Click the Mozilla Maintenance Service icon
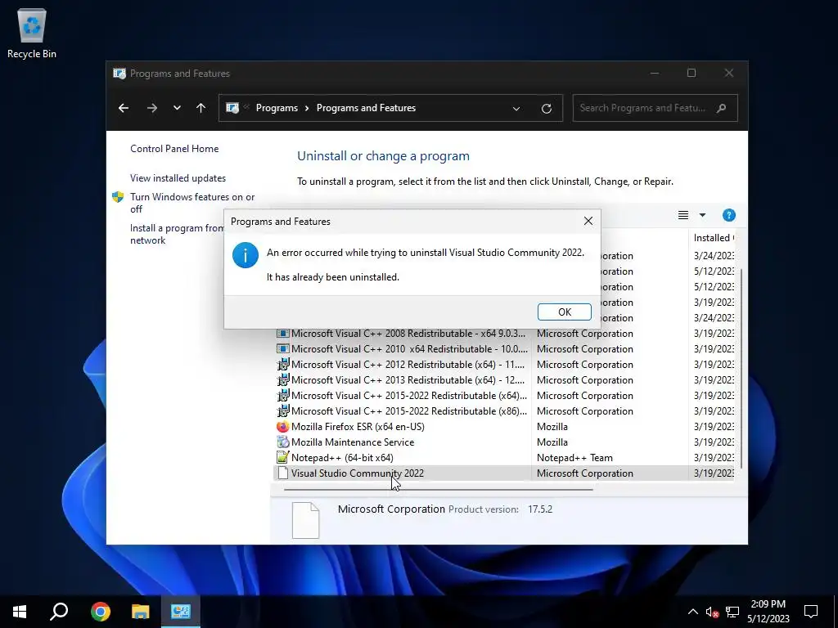 click(282, 442)
